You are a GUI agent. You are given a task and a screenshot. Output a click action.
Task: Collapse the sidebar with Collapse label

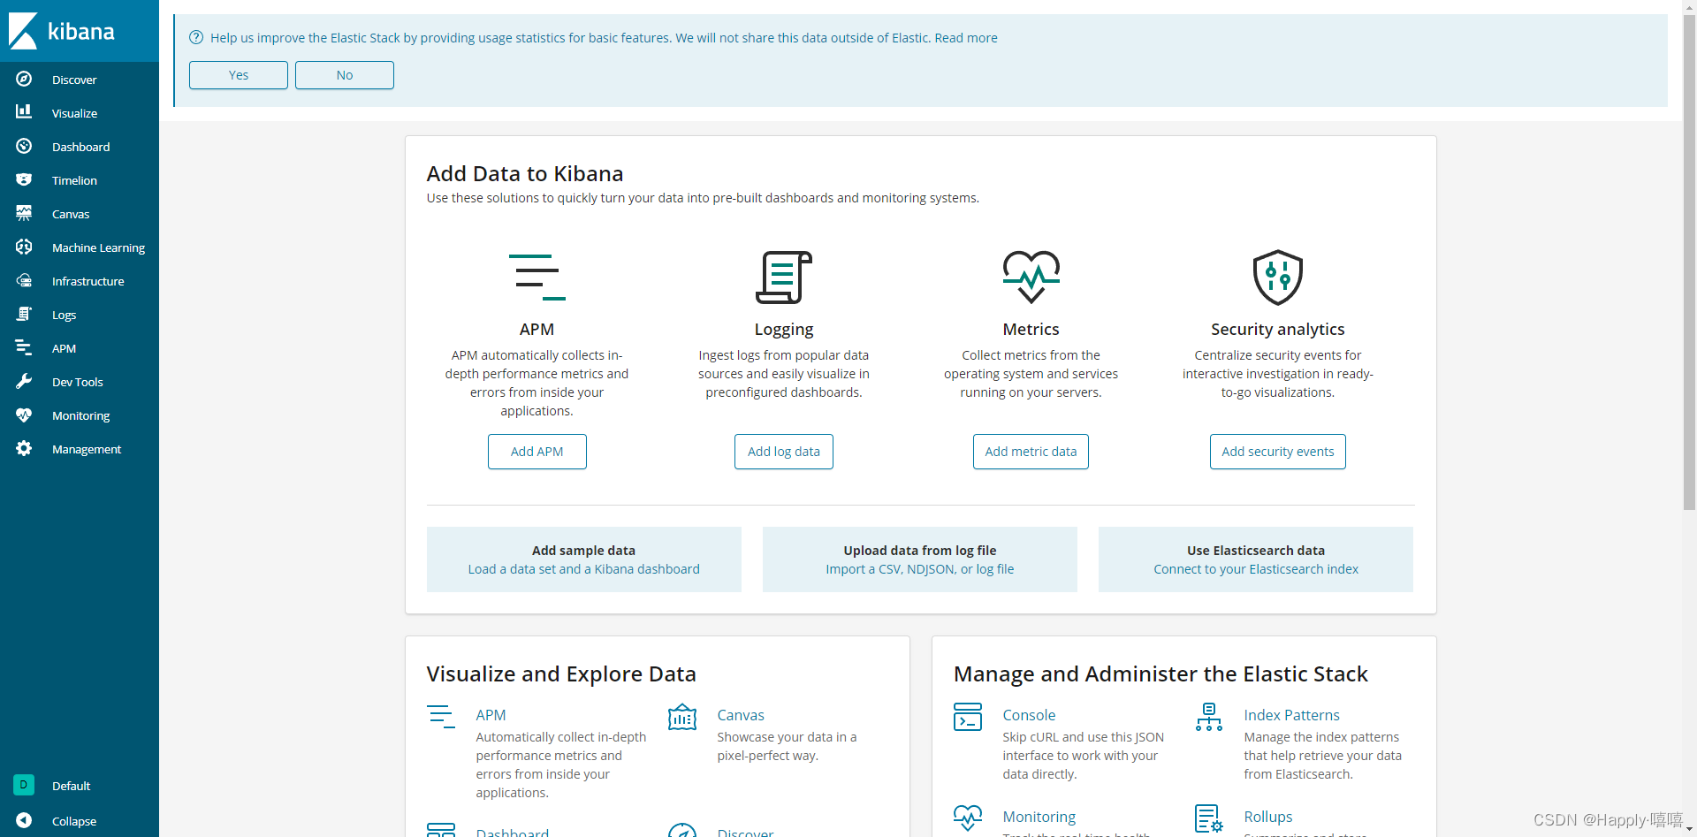(x=74, y=821)
